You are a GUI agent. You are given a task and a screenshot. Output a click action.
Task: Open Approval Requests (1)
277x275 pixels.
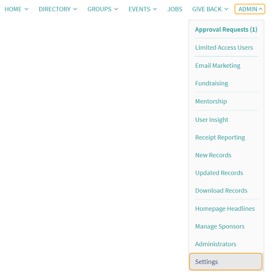pos(226,30)
